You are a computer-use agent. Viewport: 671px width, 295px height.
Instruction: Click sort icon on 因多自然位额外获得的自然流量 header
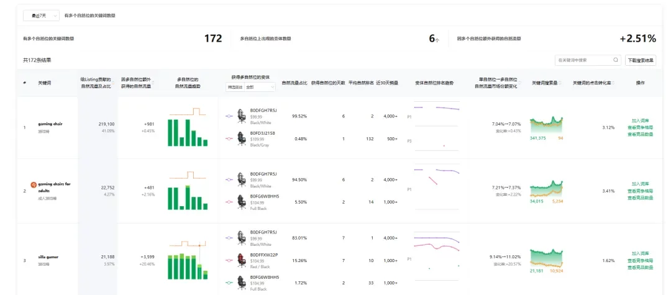click(154, 83)
